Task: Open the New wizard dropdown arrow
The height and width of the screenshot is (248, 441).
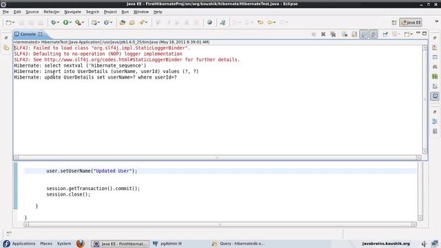Action: coord(13,23)
